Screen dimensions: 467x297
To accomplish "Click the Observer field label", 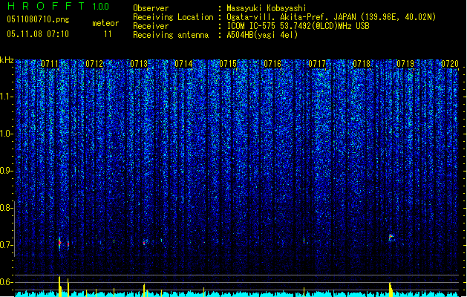I will (151, 8).
